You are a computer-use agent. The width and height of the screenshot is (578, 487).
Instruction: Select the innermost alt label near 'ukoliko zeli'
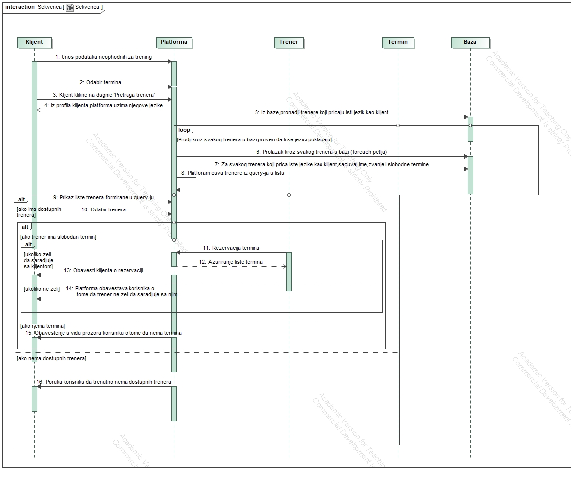click(28, 245)
